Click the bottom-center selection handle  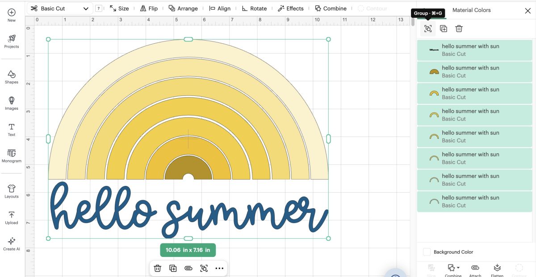(x=188, y=238)
